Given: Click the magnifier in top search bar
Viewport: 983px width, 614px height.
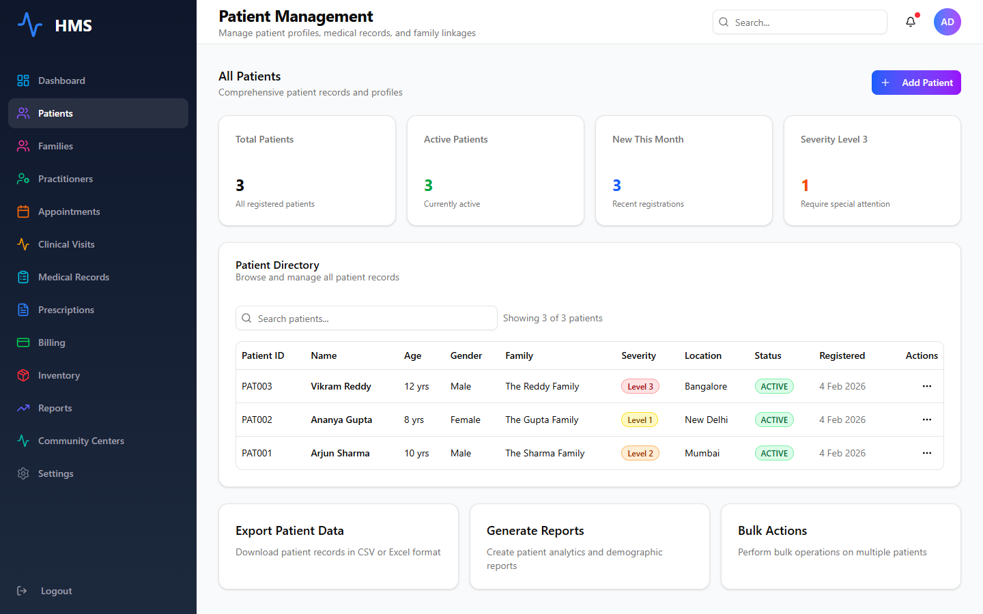Looking at the screenshot, I should coord(724,22).
